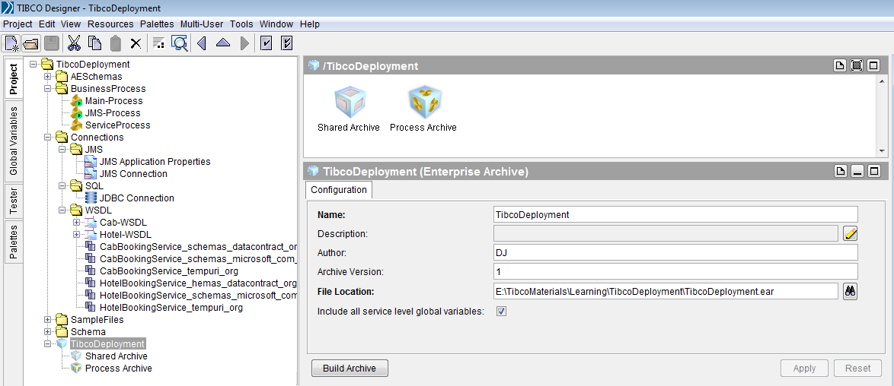Expand the Cab-WSDL node
Screen dimensions: 894x386
[76, 223]
